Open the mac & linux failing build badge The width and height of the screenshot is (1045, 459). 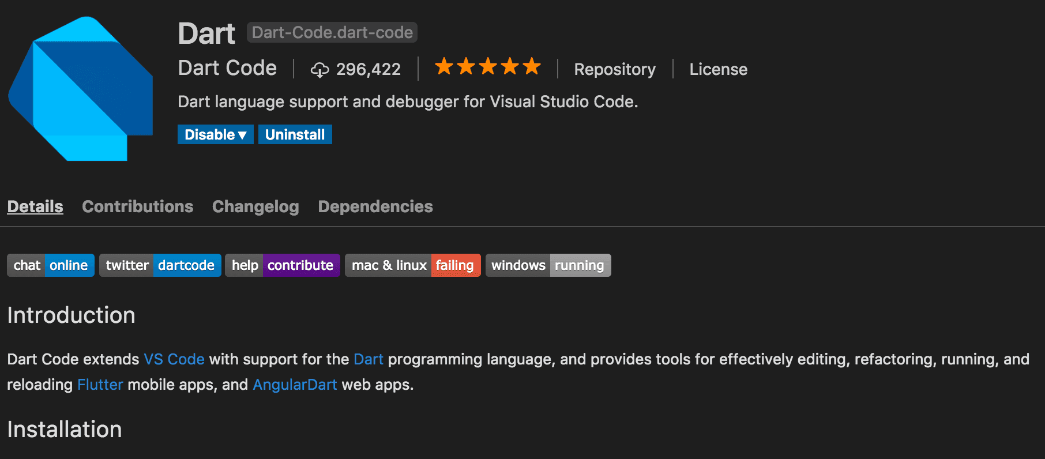413,265
